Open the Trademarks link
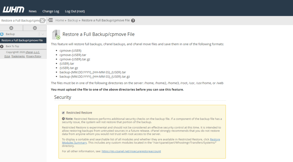293x162 pixels. coord(18,56)
